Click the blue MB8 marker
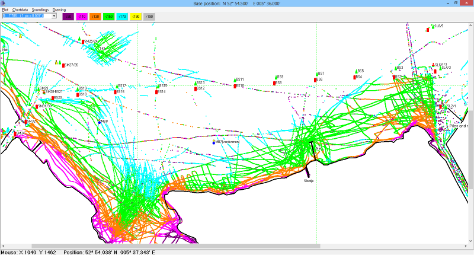 [x=100, y=122]
